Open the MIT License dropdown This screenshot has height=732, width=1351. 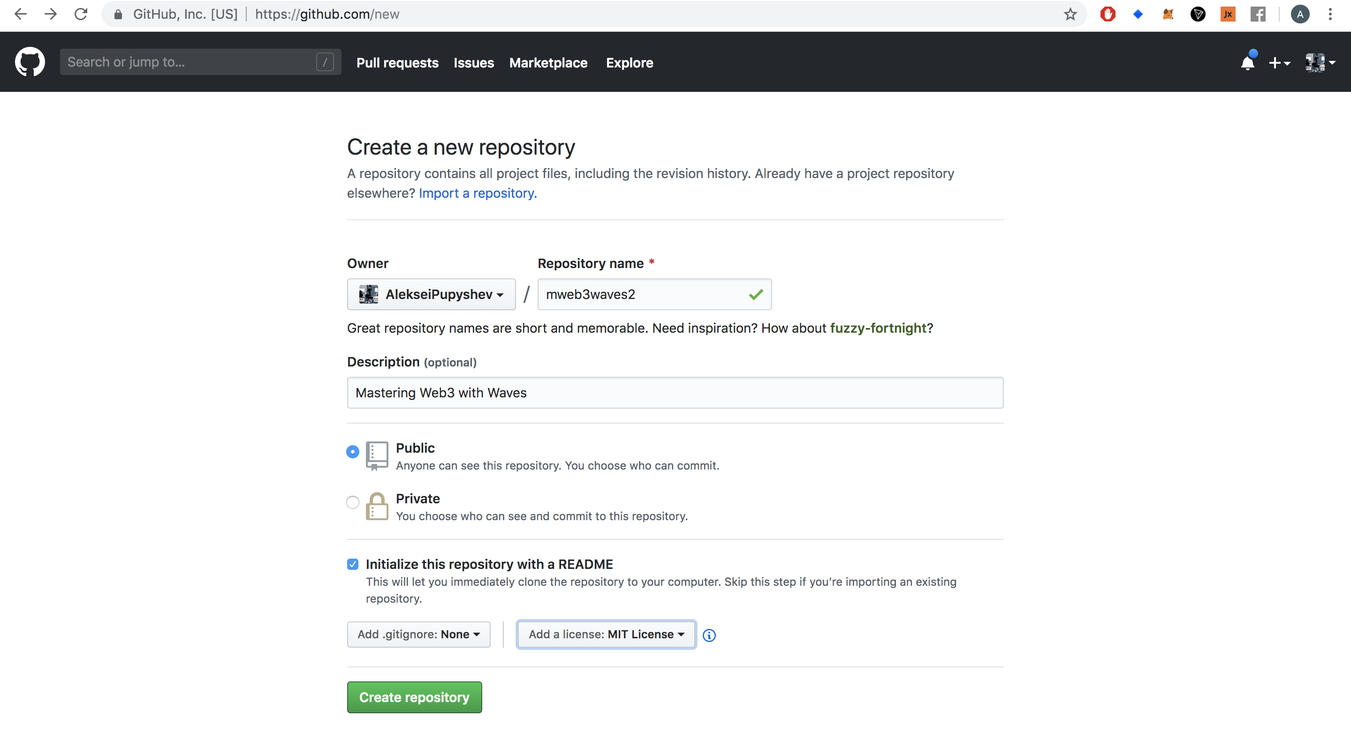pyautogui.click(x=606, y=635)
